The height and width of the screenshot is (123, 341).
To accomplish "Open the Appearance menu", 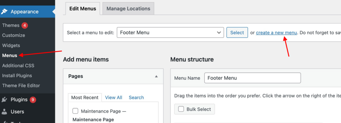I will pos(27,12).
